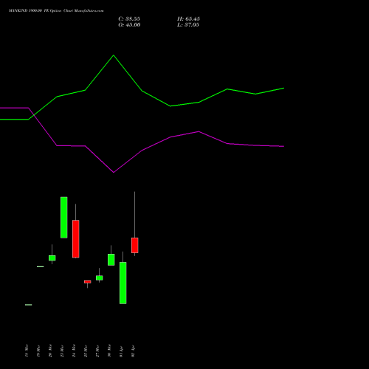Click the '30 Mar' date label
This screenshot has height=369, width=369.
pyautogui.click(x=109, y=351)
